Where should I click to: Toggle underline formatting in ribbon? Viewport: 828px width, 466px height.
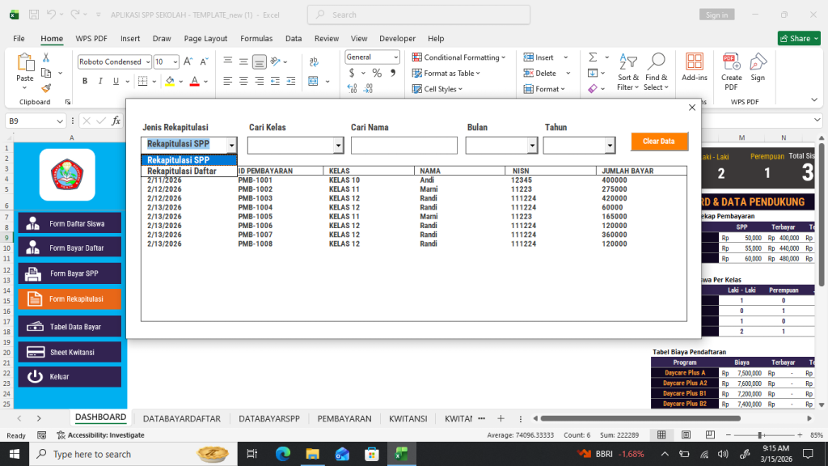coord(116,81)
